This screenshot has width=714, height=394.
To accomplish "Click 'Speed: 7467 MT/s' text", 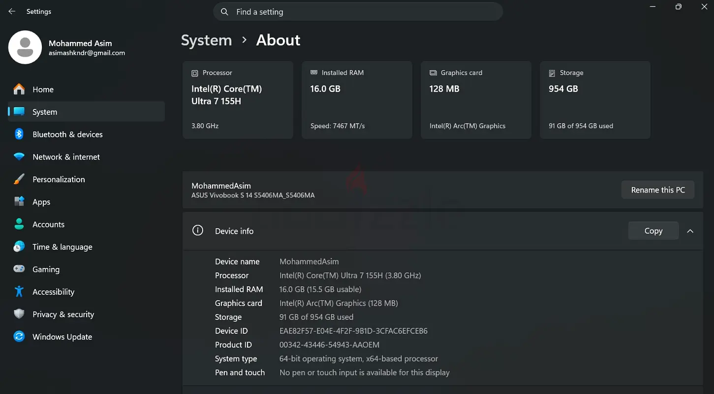I will coord(338,126).
